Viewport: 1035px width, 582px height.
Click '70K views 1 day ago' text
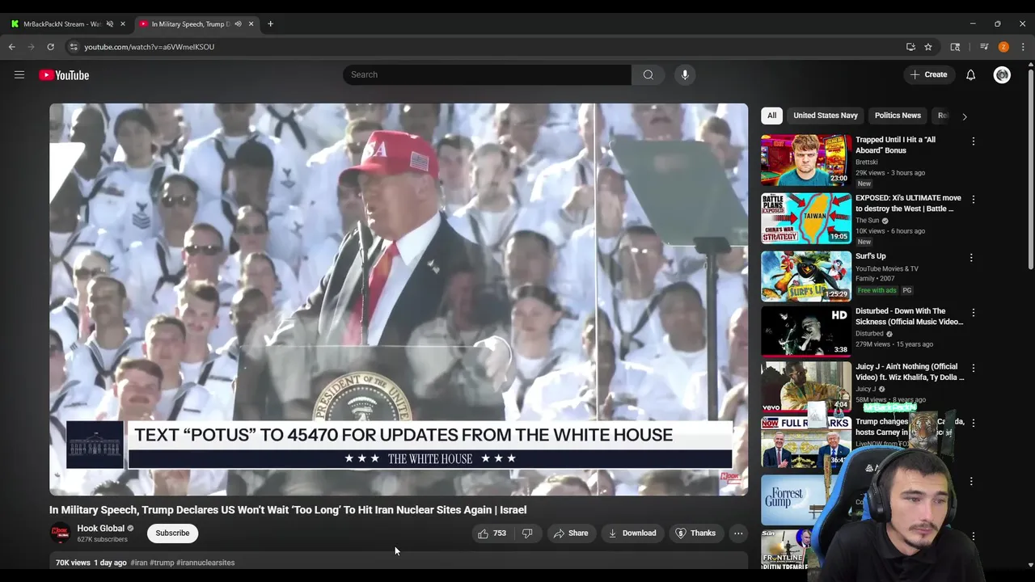pyautogui.click(x=91, y=563)
